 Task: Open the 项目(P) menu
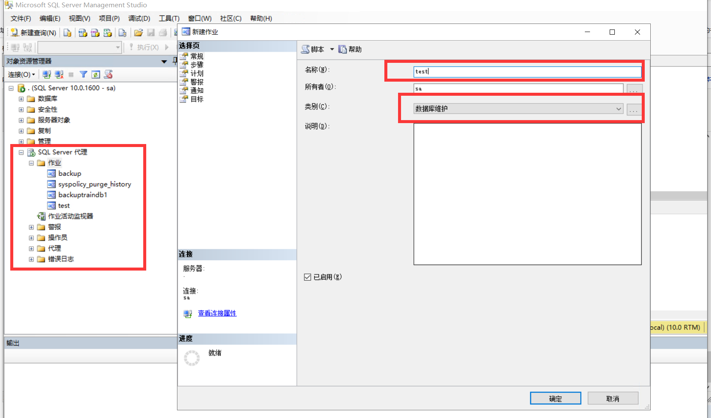pos(109,18)
